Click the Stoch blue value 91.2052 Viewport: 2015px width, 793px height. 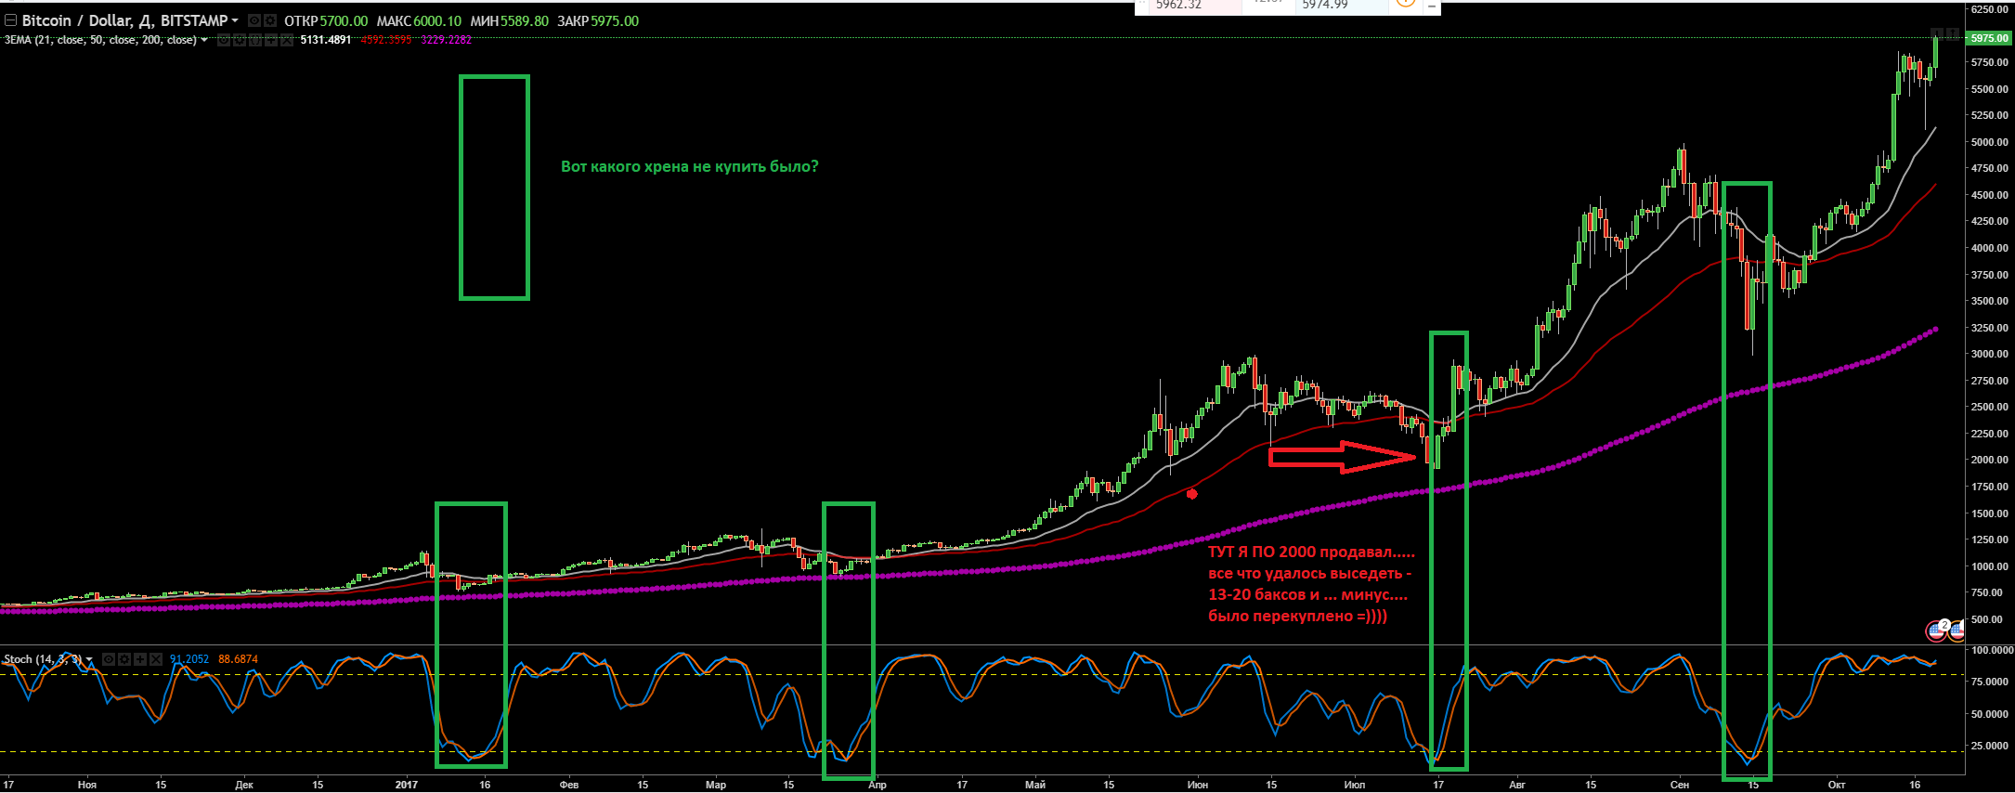[189, 659]
